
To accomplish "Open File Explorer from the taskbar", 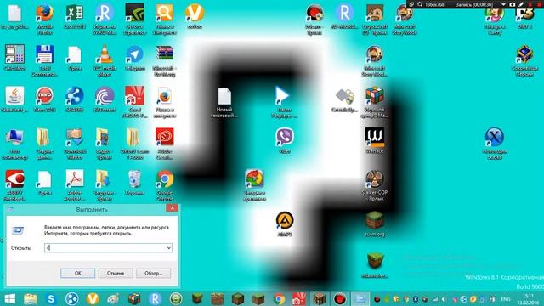I will tap(31, 298).
